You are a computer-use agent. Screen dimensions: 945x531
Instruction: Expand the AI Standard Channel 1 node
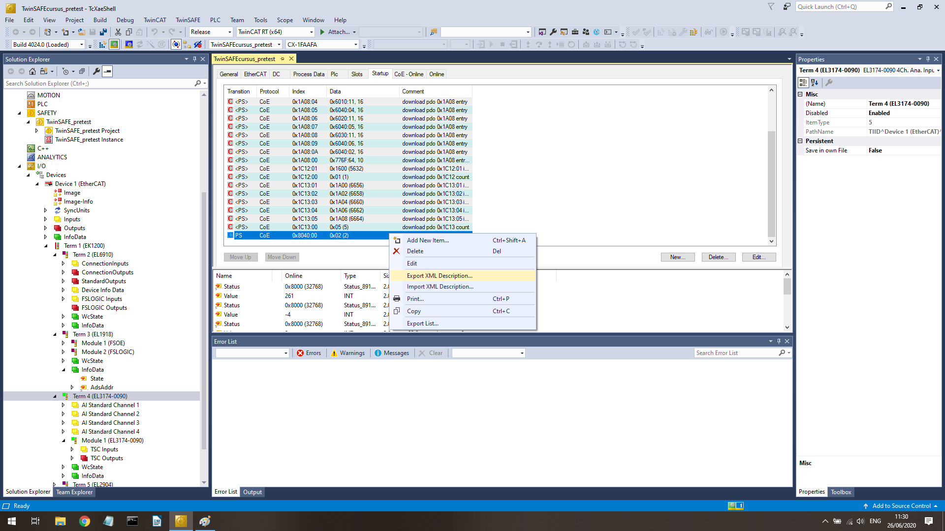[x=63, y=405]
